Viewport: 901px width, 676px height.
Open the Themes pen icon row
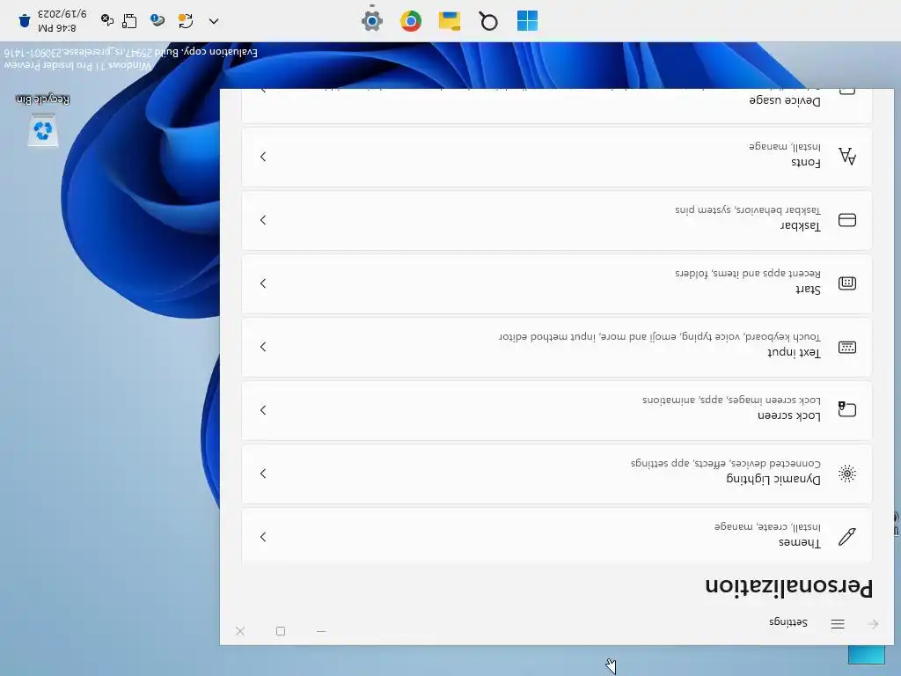(x=557, y=536)
